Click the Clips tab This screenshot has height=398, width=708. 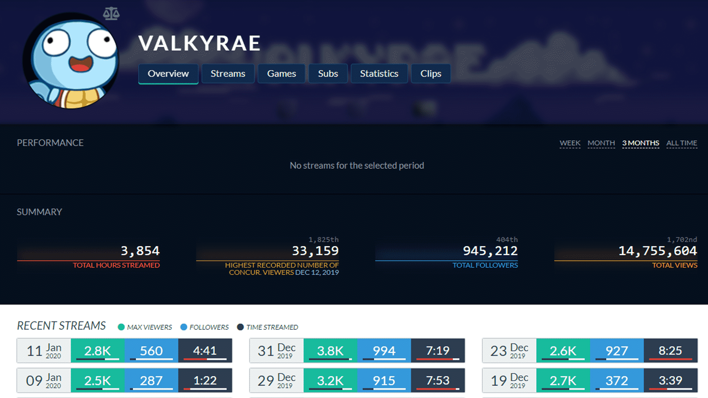click(x=430, y=74)
